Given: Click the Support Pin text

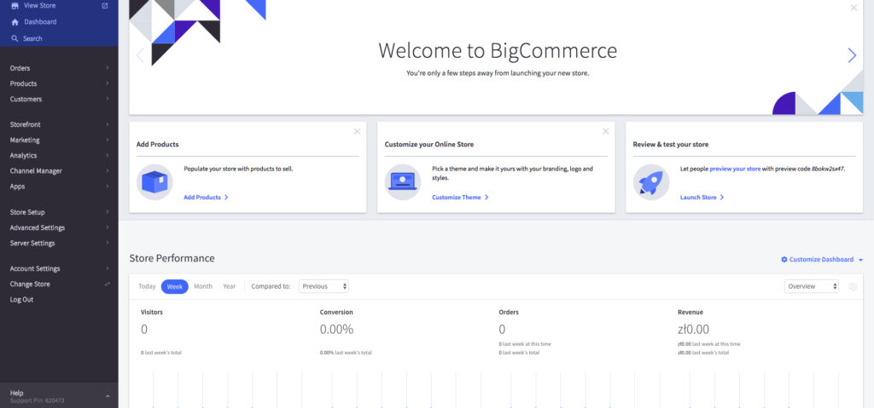Looking at the screenshot, I should tap(37, 400).
